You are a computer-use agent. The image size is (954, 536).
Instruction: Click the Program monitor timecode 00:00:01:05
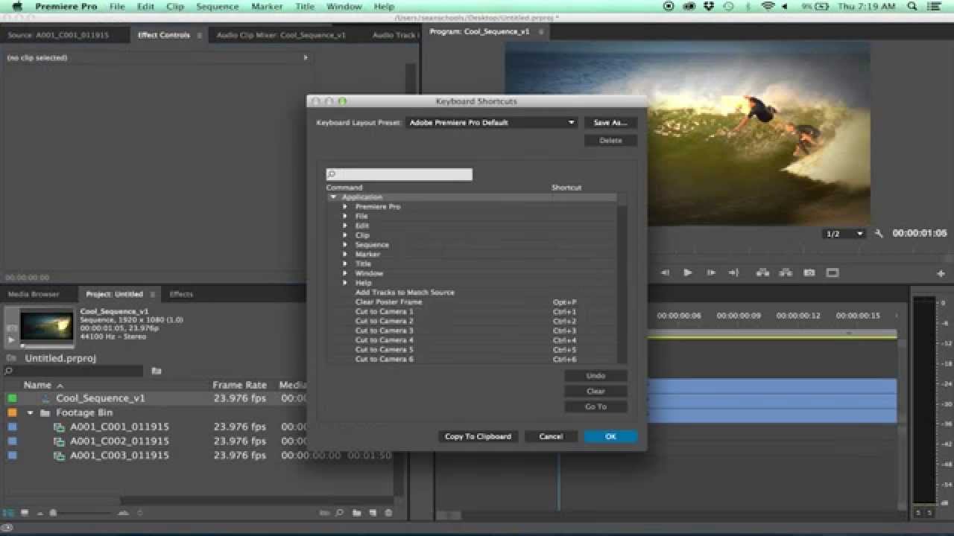pos(920,234)
